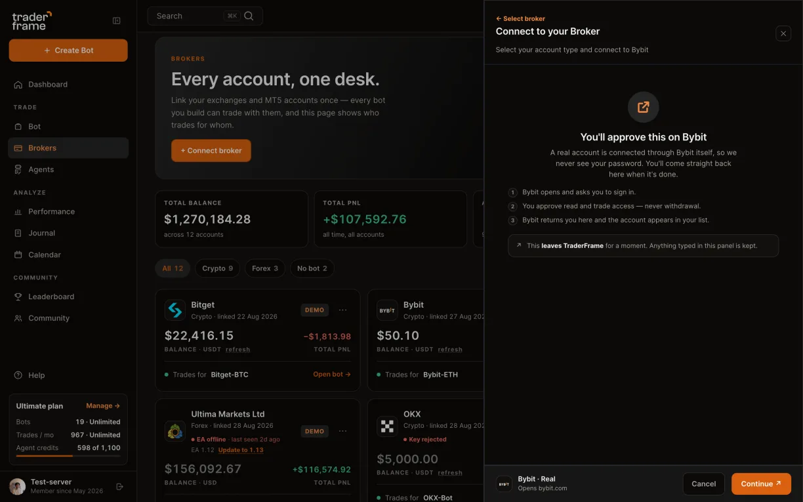Viewport: 803px width, 502px height.
Task: Open the Journal page
Action: click(x=68, y=234)
